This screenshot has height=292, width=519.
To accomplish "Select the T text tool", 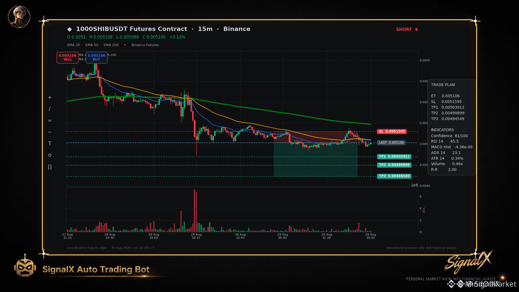I will click(50, 144).
